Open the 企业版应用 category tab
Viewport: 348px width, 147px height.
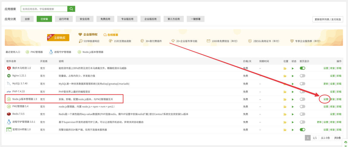(150, 19)
